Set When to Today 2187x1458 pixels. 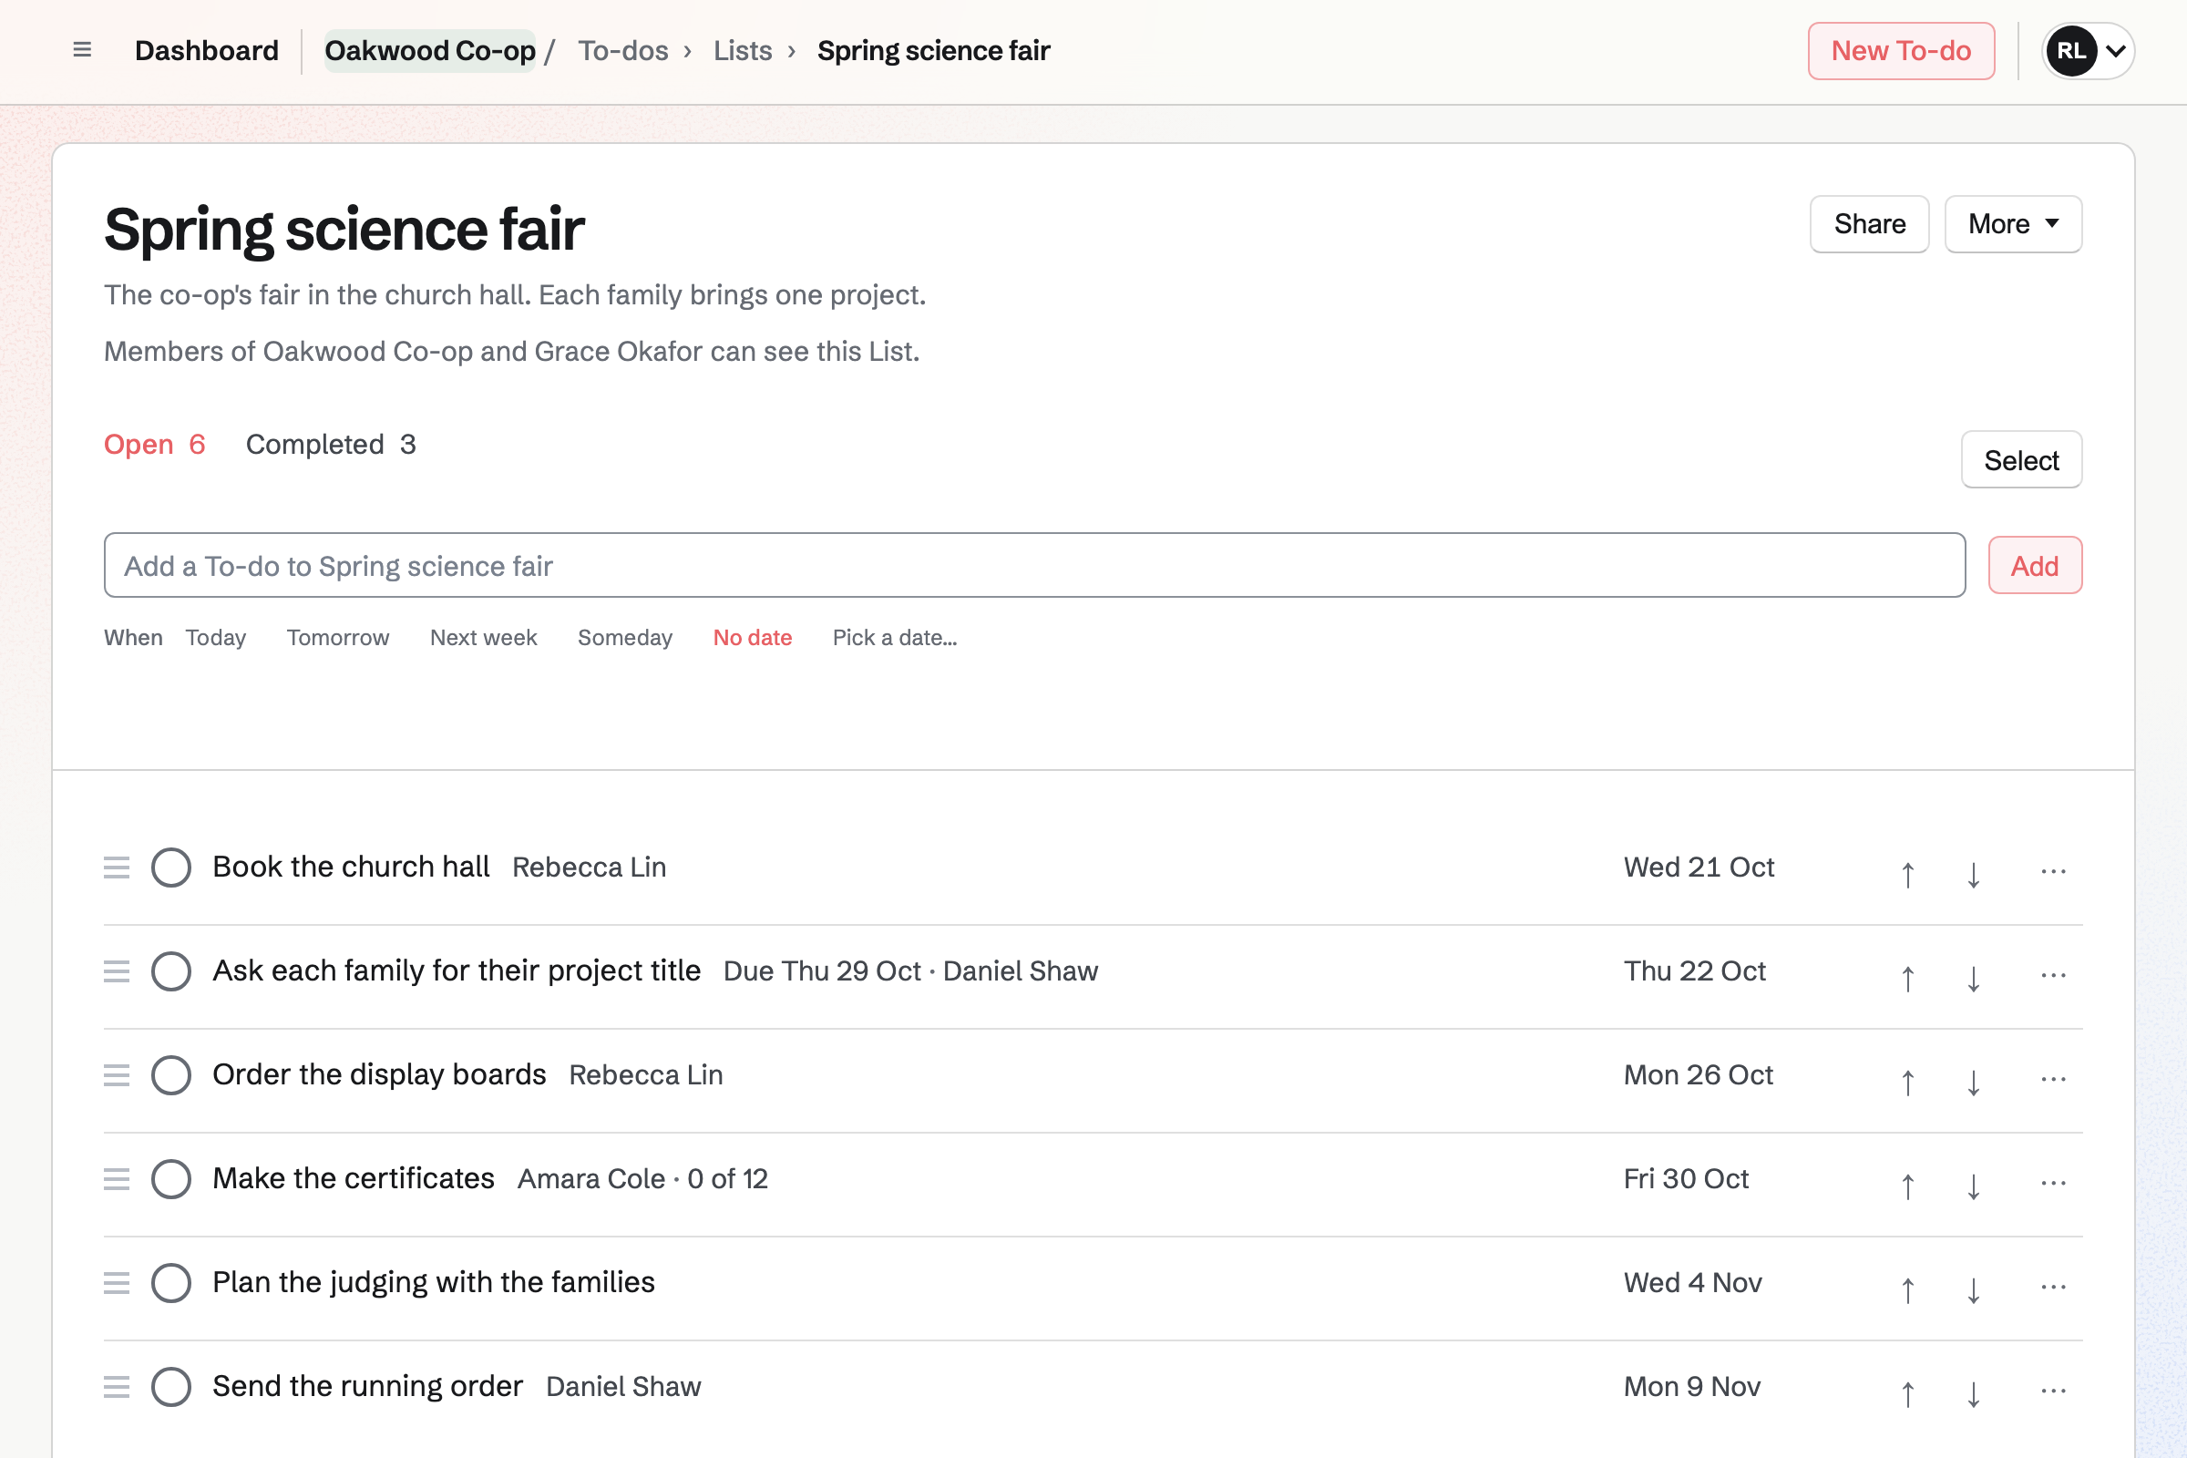pos(216,638)
